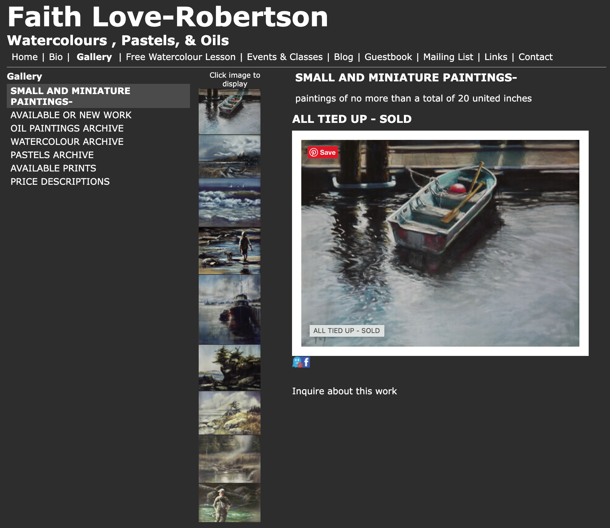Click the Pinterest Save button on painting
The width and height of the screenshot is (610, 528).
pyautogui.click(x=323, y=152)
